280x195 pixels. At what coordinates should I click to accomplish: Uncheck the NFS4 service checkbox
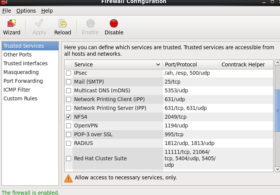coord(69,117)
